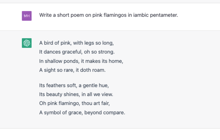220x140 pixels.
Task: Click the poem line "A bird of pink"
Action: pos(77,43)
